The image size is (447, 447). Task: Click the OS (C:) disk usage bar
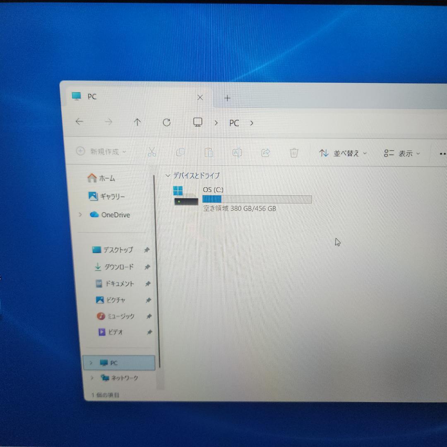257,199
